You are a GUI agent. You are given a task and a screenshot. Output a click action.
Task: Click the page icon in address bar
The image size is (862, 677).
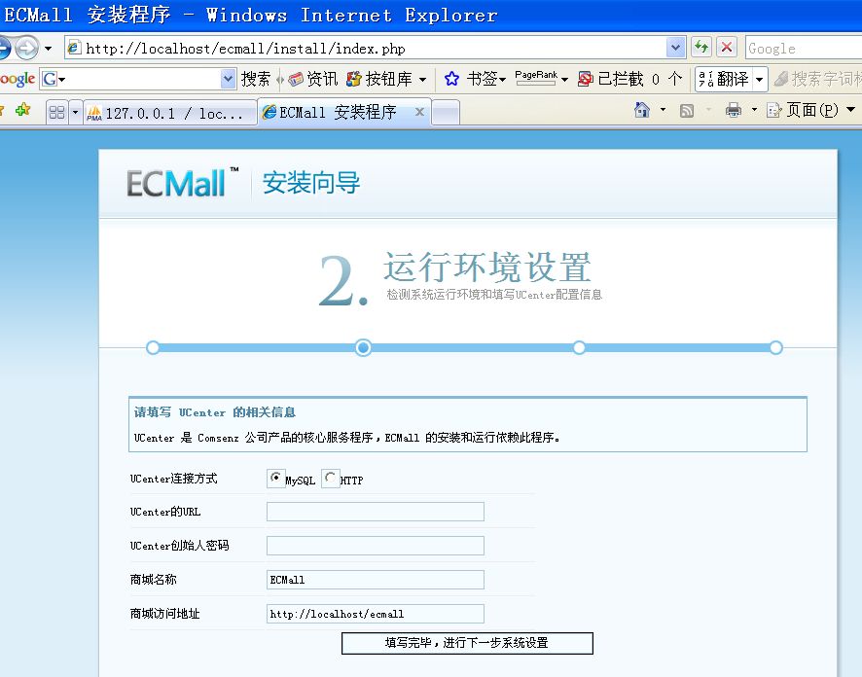pos(74,49)
